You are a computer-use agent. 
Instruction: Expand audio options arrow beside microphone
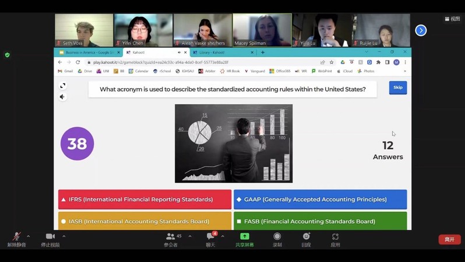(29, 236)
